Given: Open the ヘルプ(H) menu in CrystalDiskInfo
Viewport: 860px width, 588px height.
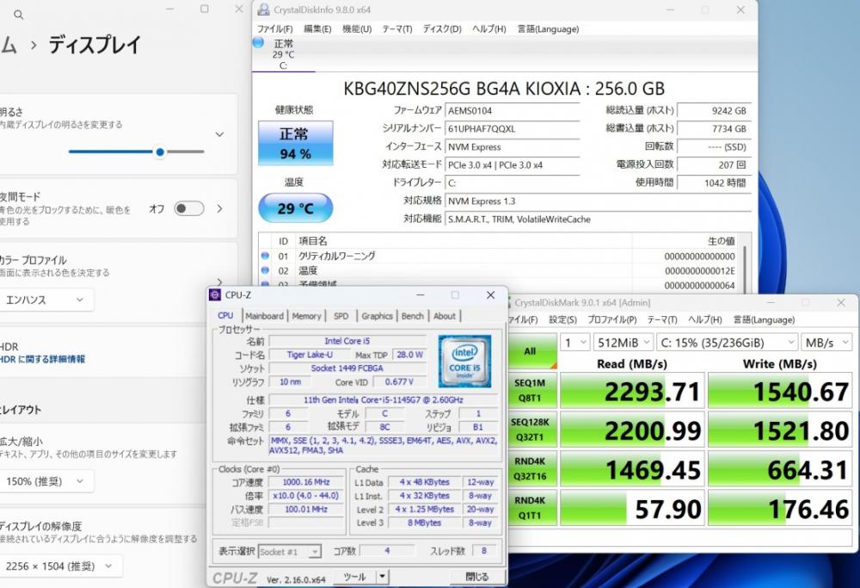Looking at the screenshot, I should [x=489, y=28].
